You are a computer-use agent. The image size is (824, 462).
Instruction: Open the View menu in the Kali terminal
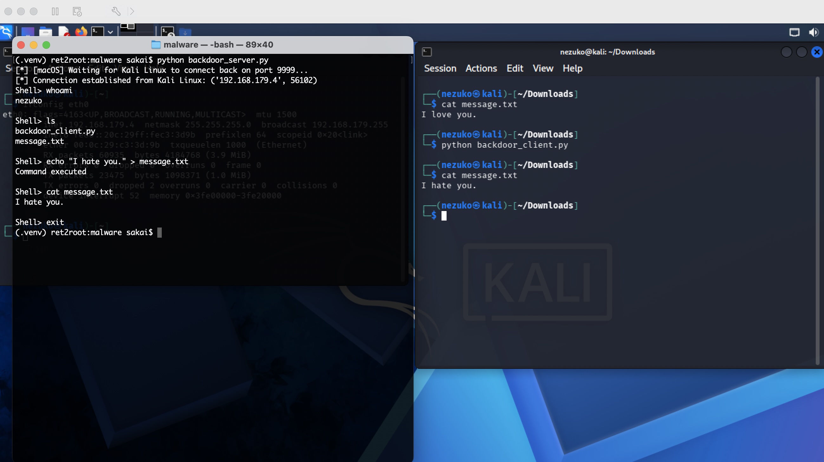pyautogui.click(x=542, y=68)
